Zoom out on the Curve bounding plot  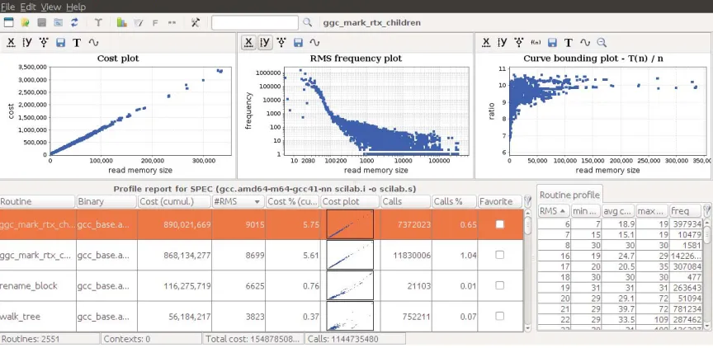[x=602, y=43]
